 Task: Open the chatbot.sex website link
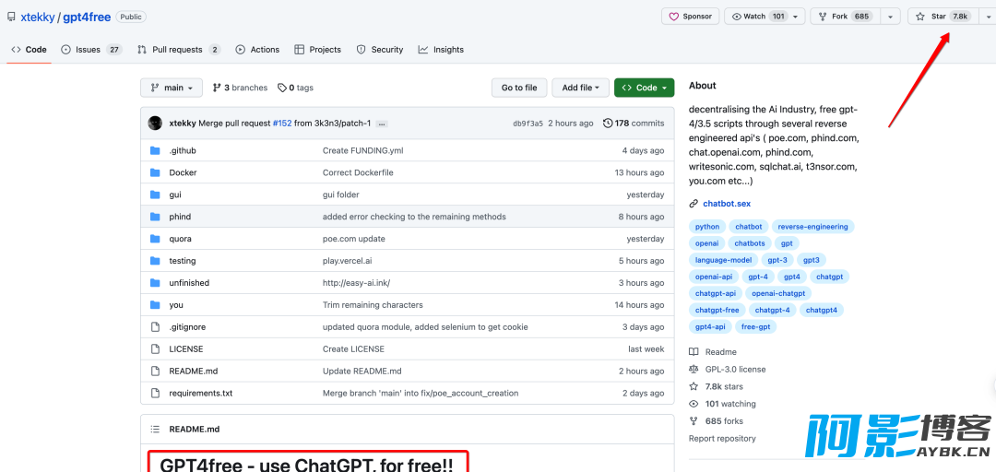point(727,204)
